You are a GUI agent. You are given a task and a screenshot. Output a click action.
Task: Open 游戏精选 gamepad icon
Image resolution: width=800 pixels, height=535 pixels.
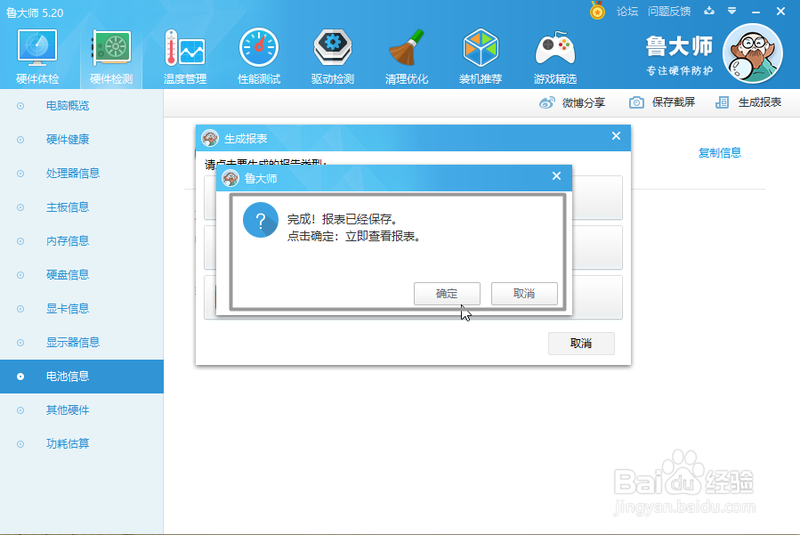555,48
